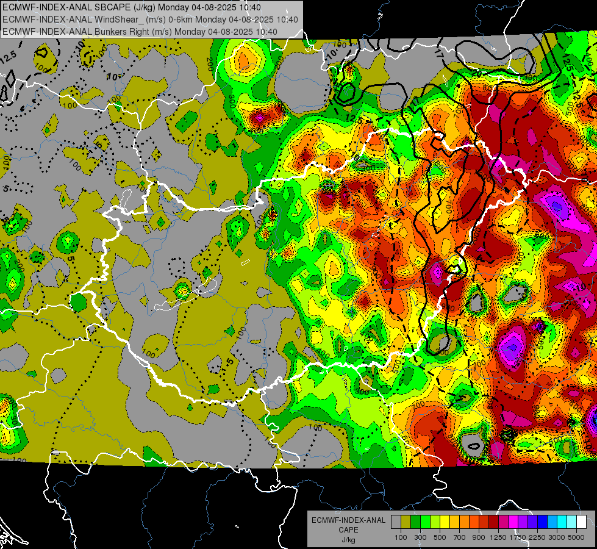The width and height of the screenshot is (597, 549).
Task: Select the bright magenta legend swatch
Action: coord(513,522)
